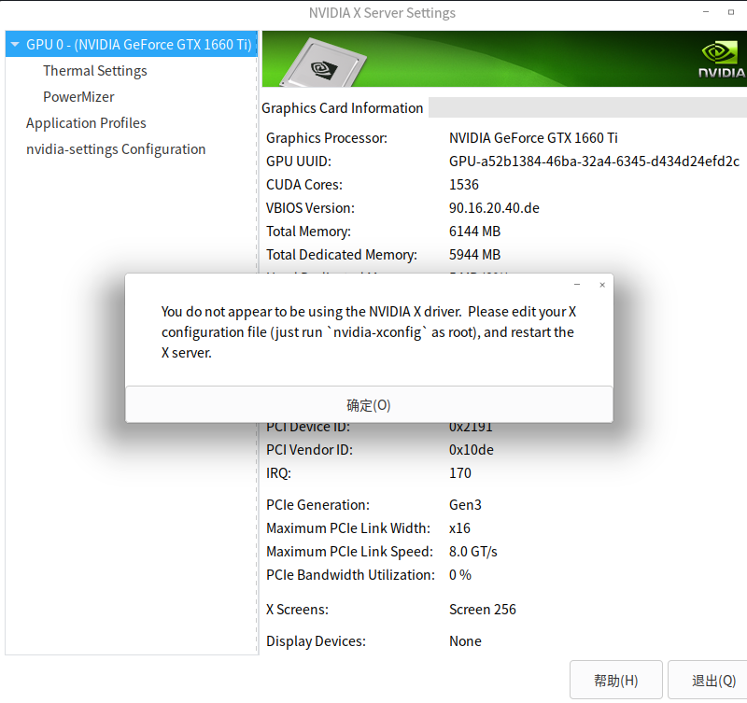Click Maximum PCIe Link Width value x16
The width and height of the screenshot is (747, 703).
(x=459, y=528)
